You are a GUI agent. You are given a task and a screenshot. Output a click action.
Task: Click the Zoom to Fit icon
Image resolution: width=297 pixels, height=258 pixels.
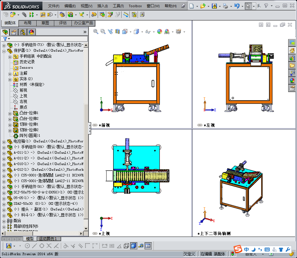[96, 32]
